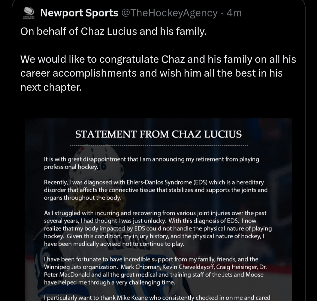
Task: Click the retirement announcement paragraph
Action: [x=151, y=163]
